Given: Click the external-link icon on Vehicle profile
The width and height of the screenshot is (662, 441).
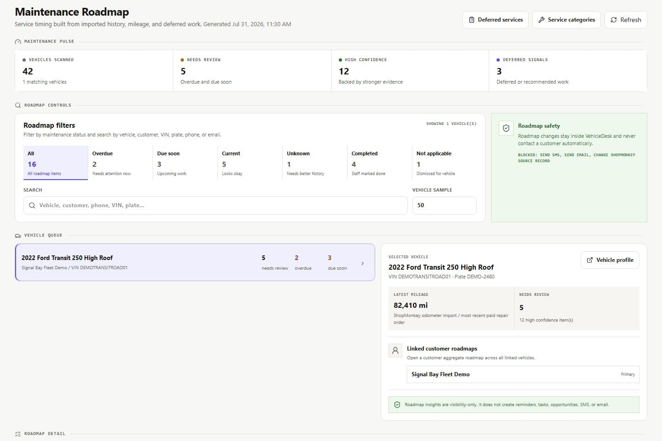Looking at the screenshot, I should point(590,260).
